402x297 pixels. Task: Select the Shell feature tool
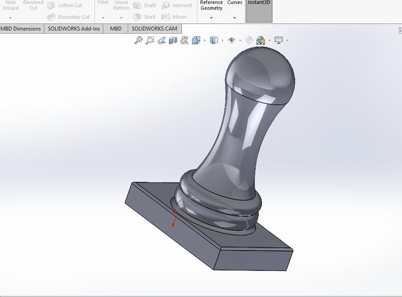coord(149,17)
